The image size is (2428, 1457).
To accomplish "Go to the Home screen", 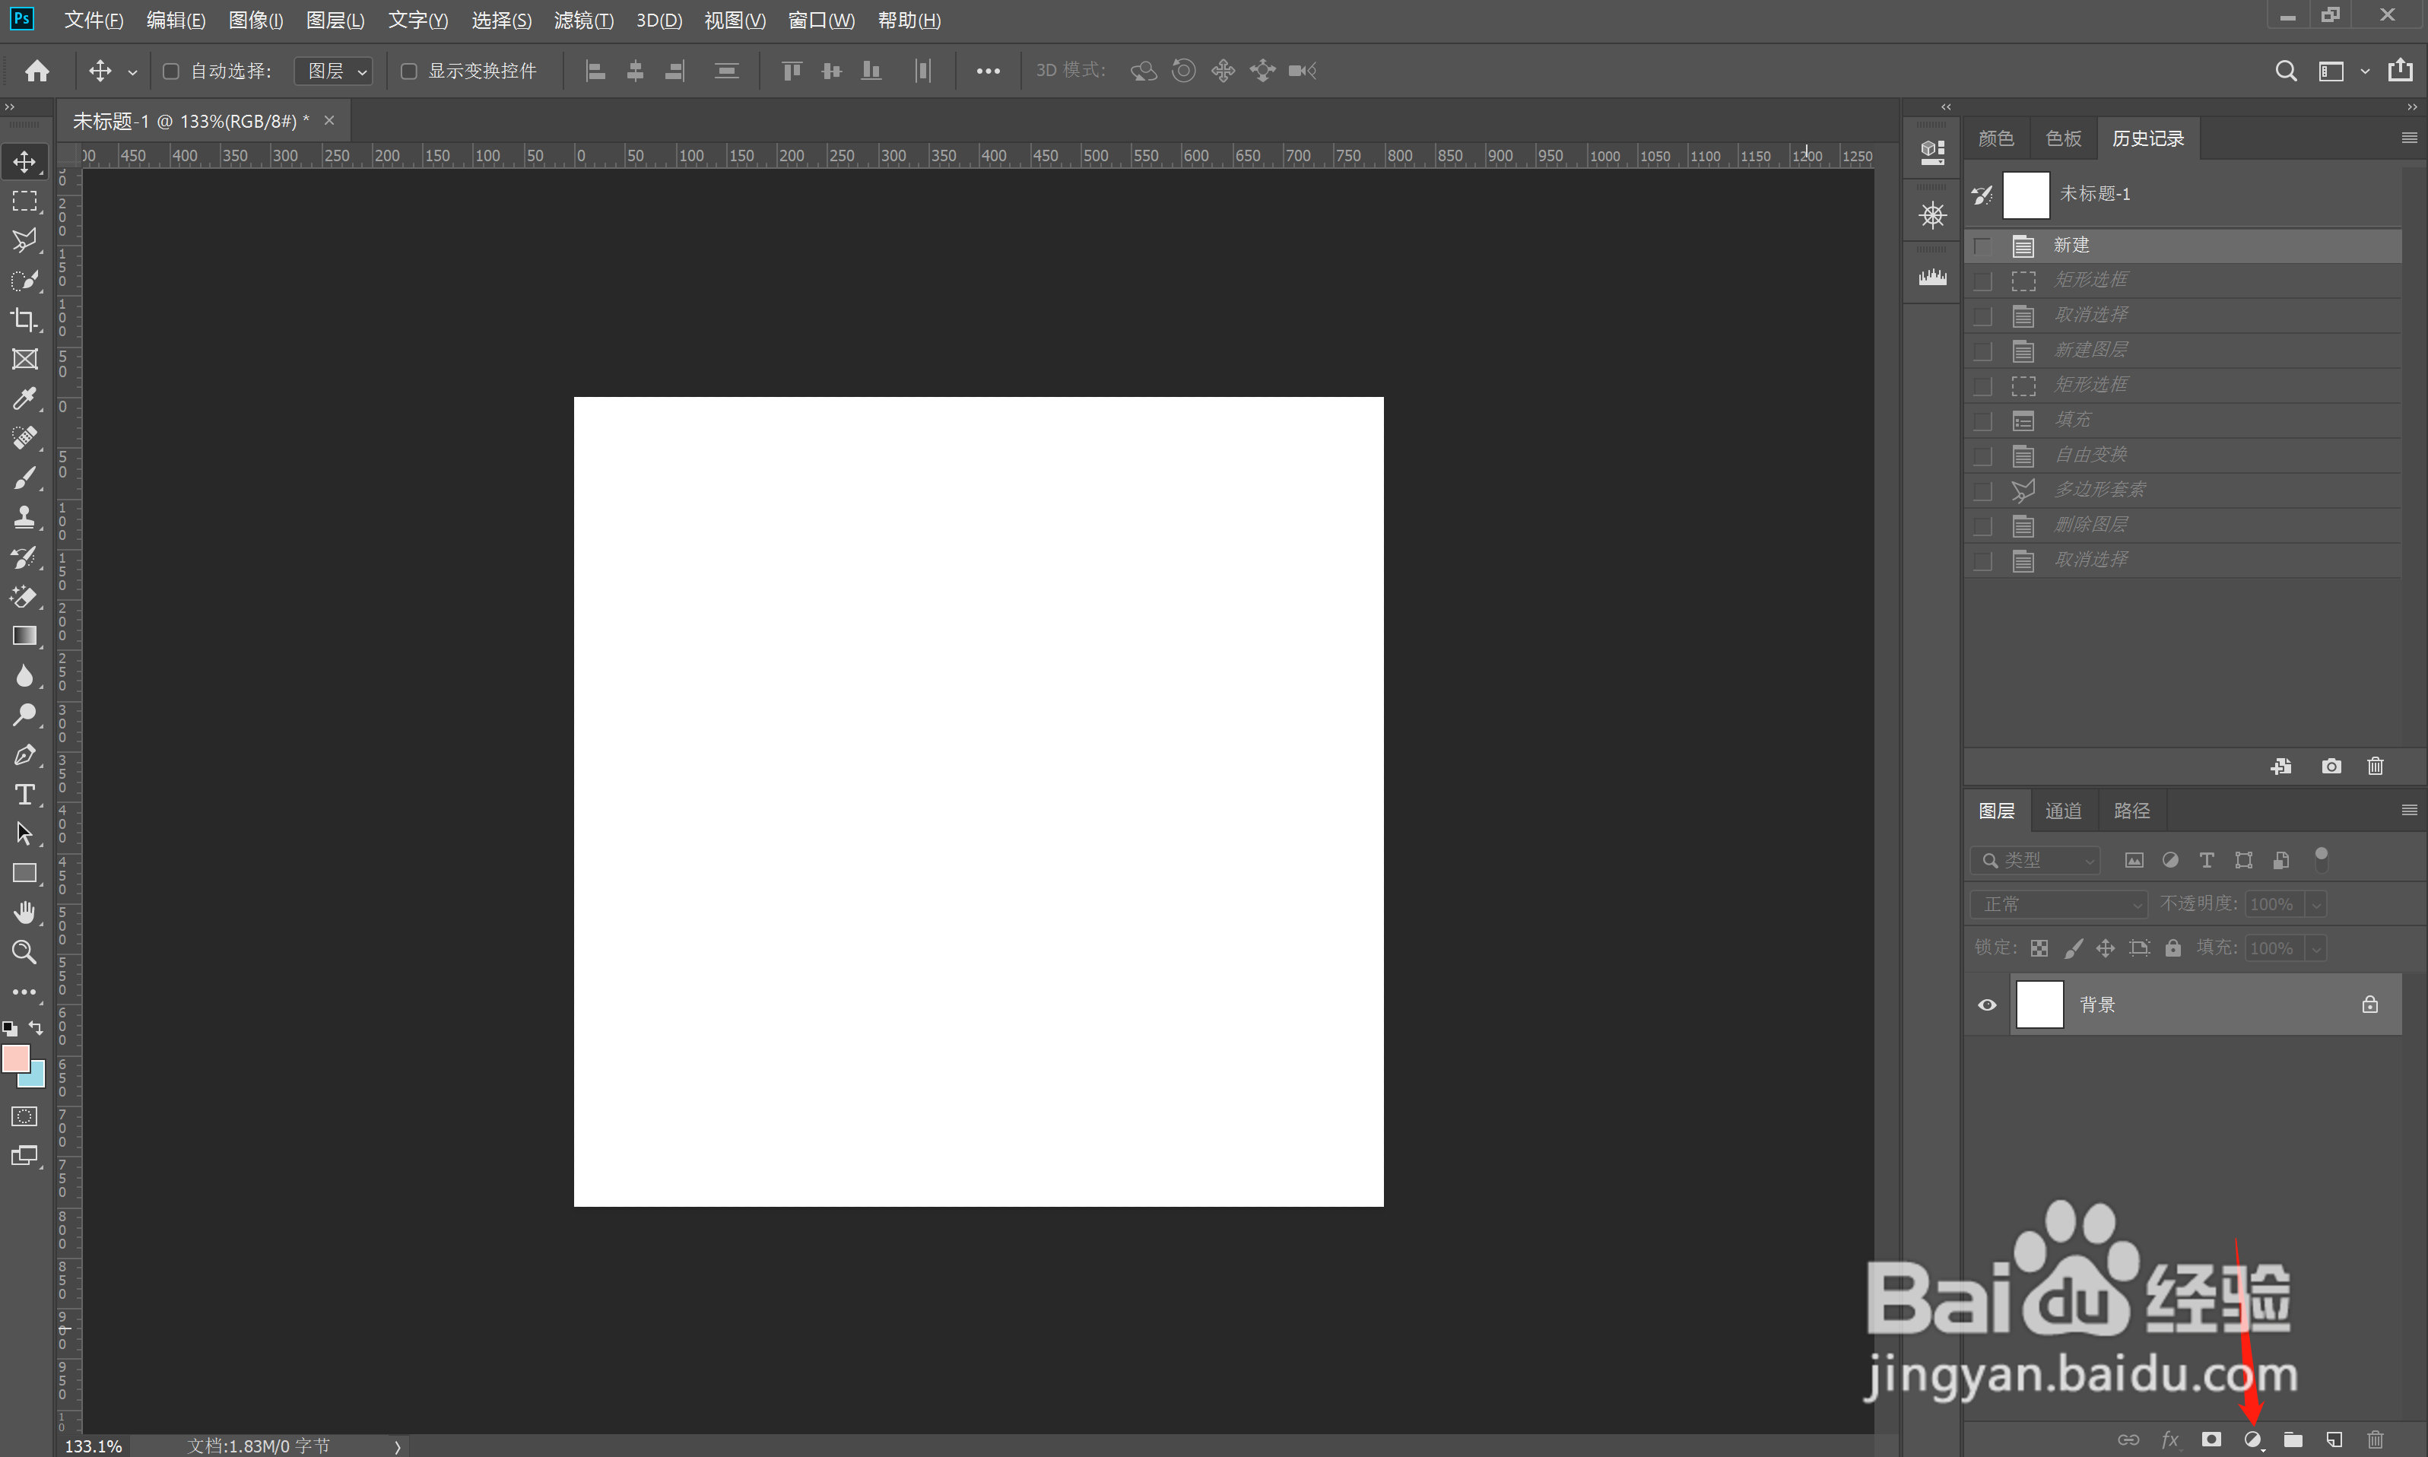I will [37, 71].
